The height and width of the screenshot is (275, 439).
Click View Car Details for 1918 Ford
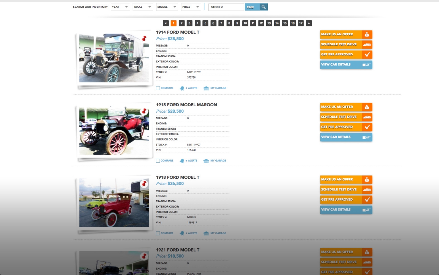[346, 209]
